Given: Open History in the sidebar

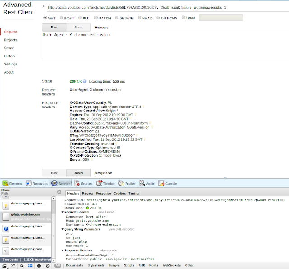Looking at the screenshot, I should click(9, 56).
